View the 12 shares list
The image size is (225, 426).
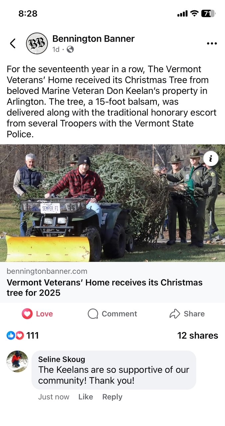pyautogui.click(x=198, y=335)
